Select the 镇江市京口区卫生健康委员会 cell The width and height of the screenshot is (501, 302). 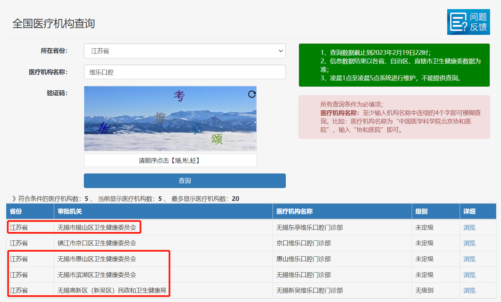97,243
